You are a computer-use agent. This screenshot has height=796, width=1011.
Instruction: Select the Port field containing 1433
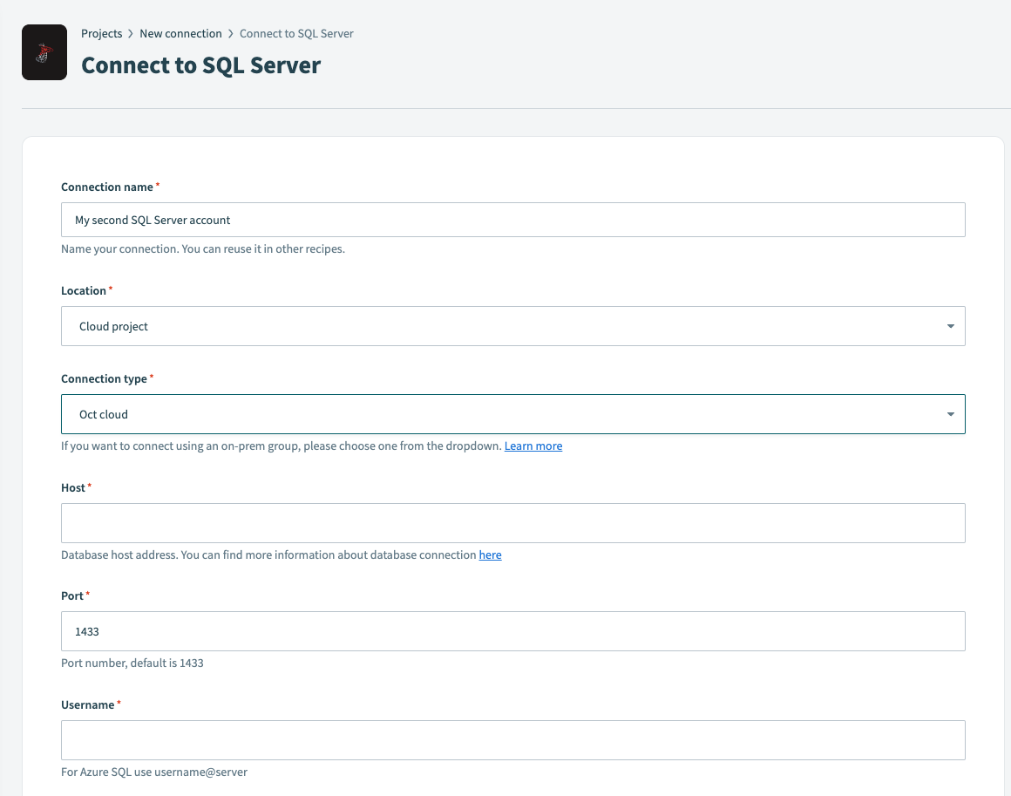512,630
